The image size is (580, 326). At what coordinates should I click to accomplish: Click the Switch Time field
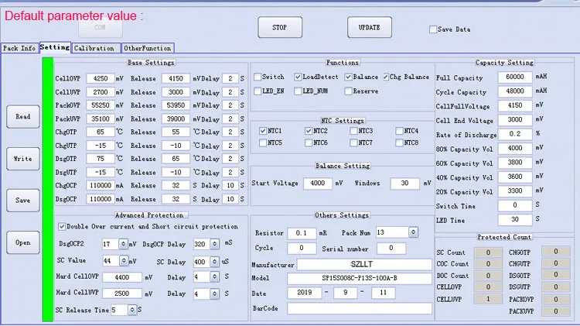515,205
